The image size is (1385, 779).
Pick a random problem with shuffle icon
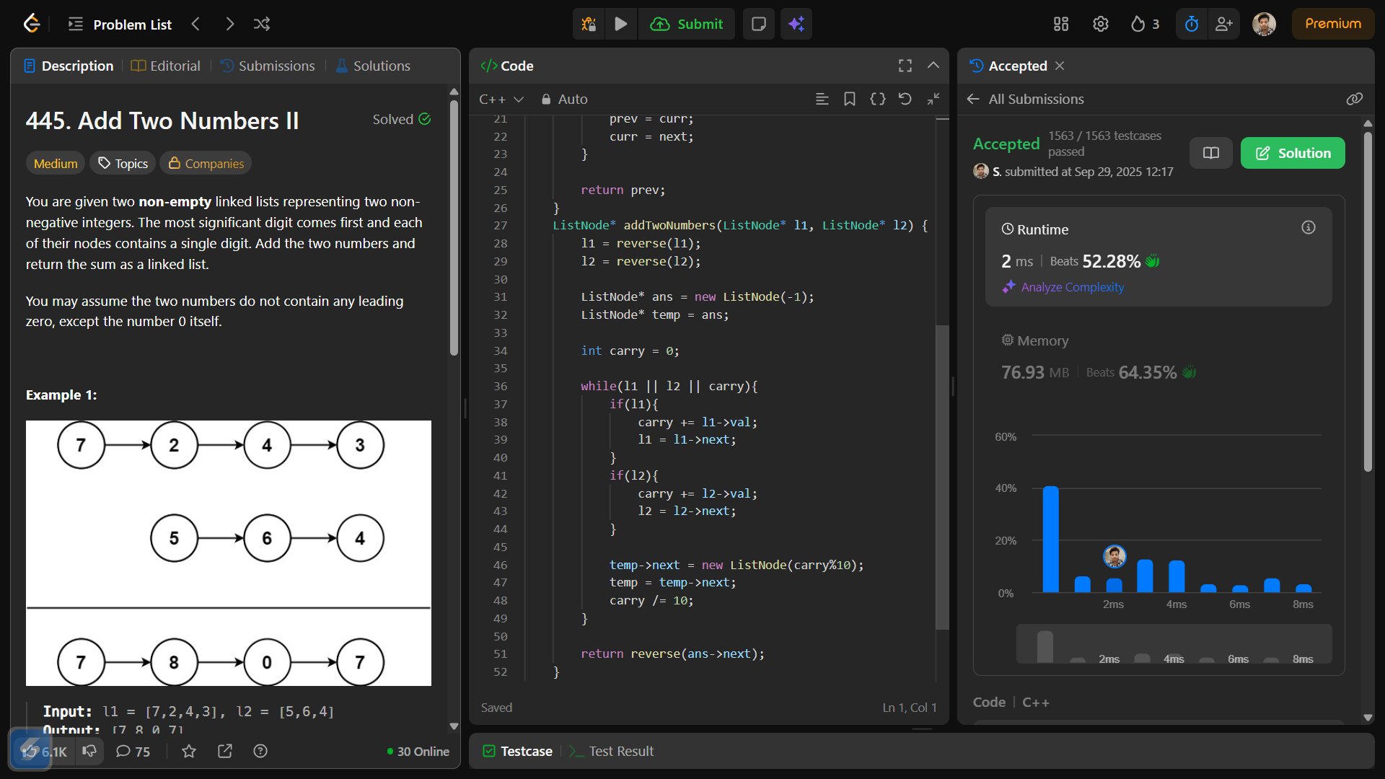point(262,24)
